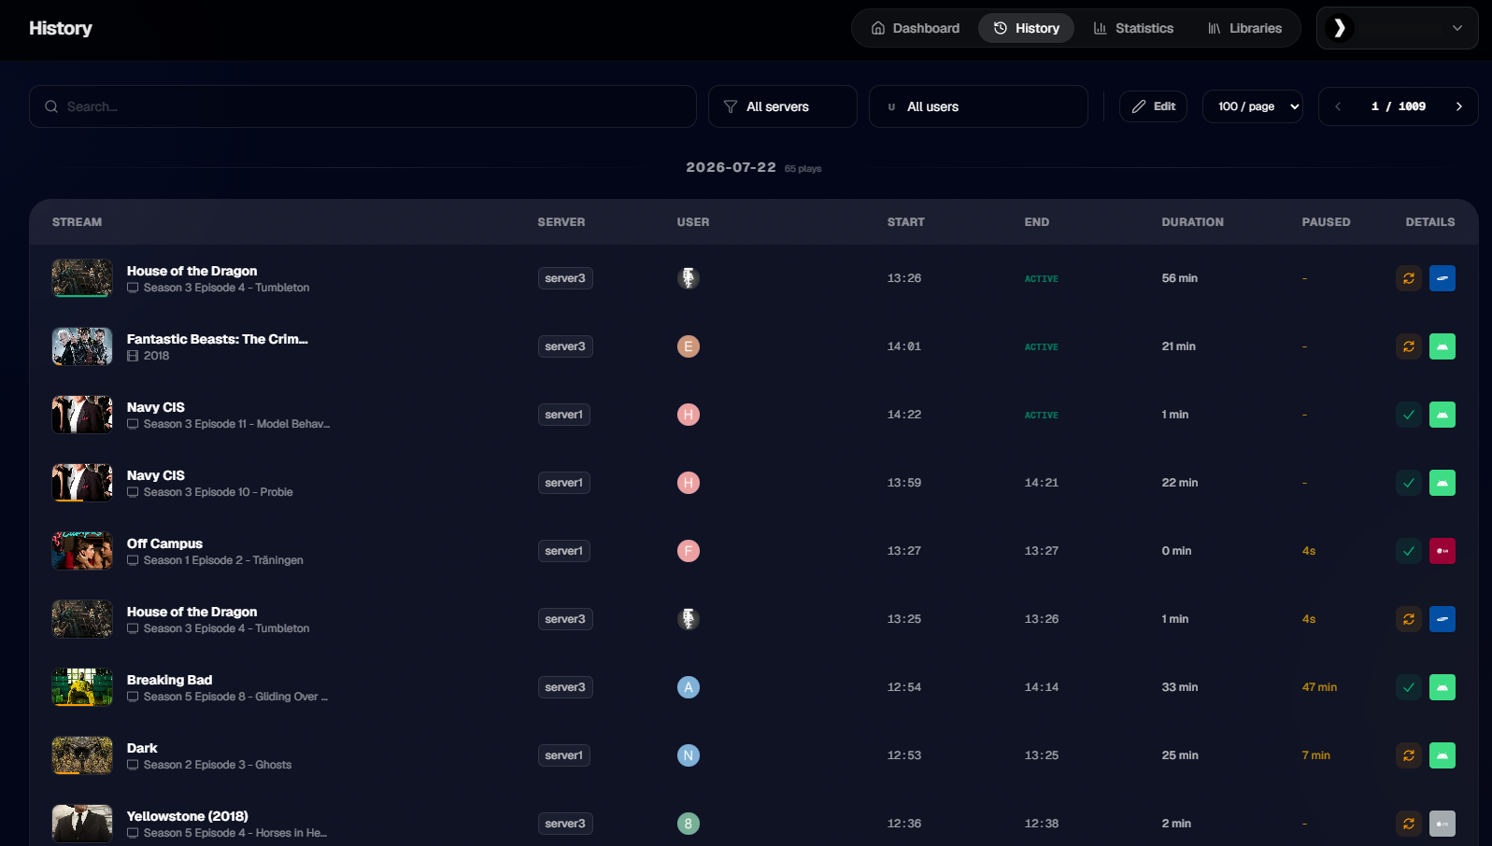Switch to the Statistics tab
The image size is (1492, 846).
[x=1133, y=28]
